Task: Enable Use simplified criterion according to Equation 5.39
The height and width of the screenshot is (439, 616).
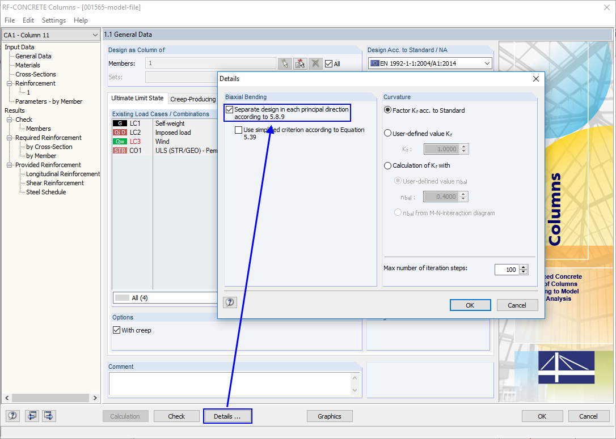Action: click(x=239, y=130)
